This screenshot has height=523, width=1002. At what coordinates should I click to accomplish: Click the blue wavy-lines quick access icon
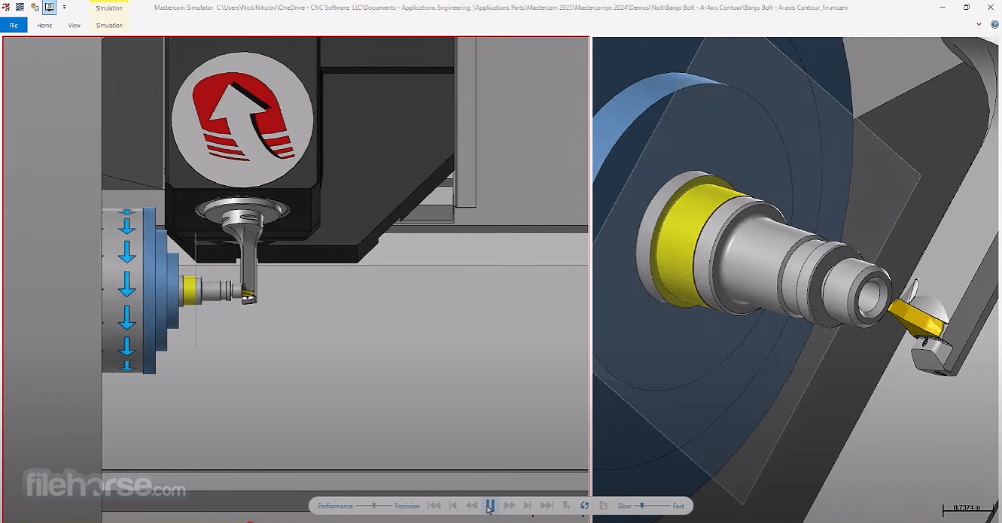20,7
